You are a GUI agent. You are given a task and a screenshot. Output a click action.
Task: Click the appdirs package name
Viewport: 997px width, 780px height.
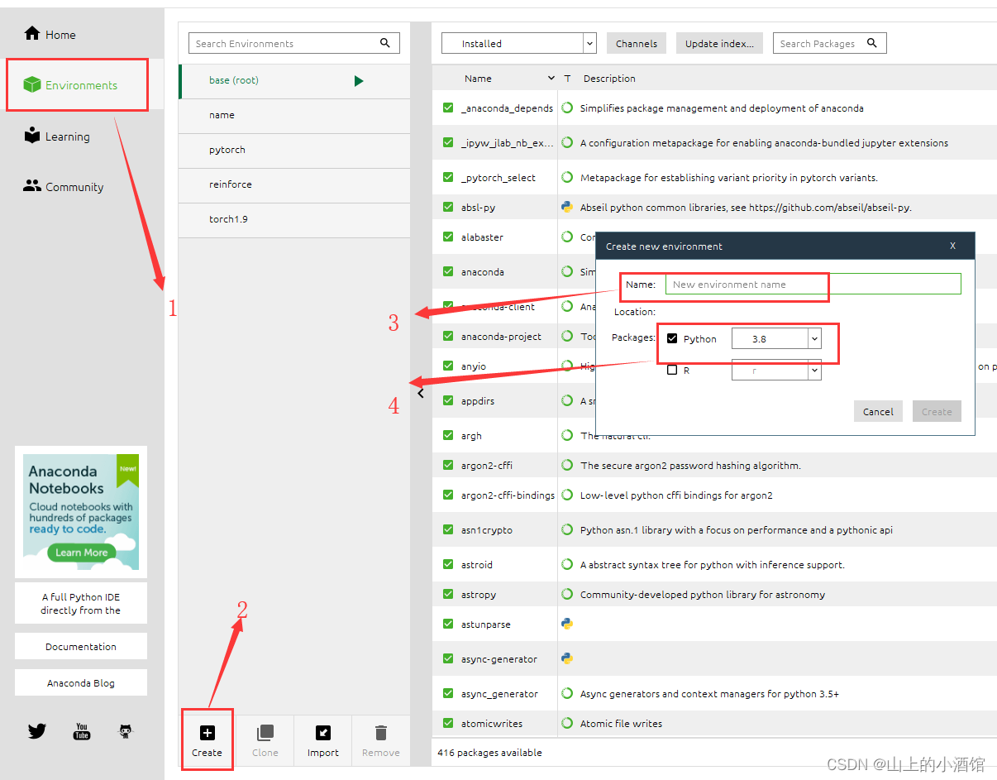tap(479, 400)
